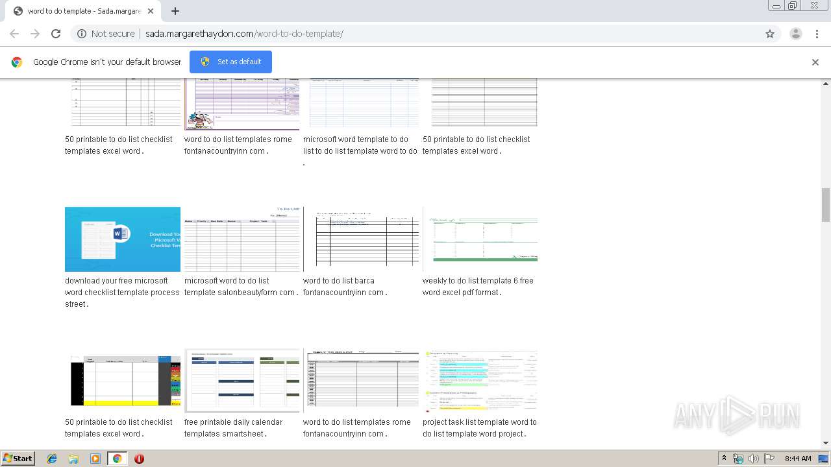Open the free printable daily calendar thumbnail
The image size is (831, 467).
click(x=242, y=381)
